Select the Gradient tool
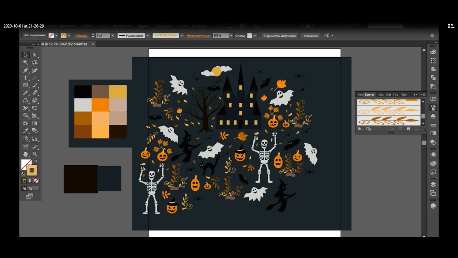The height and width of the screenshot is (258, 458). pyautogui.click(x=35, y=124)
